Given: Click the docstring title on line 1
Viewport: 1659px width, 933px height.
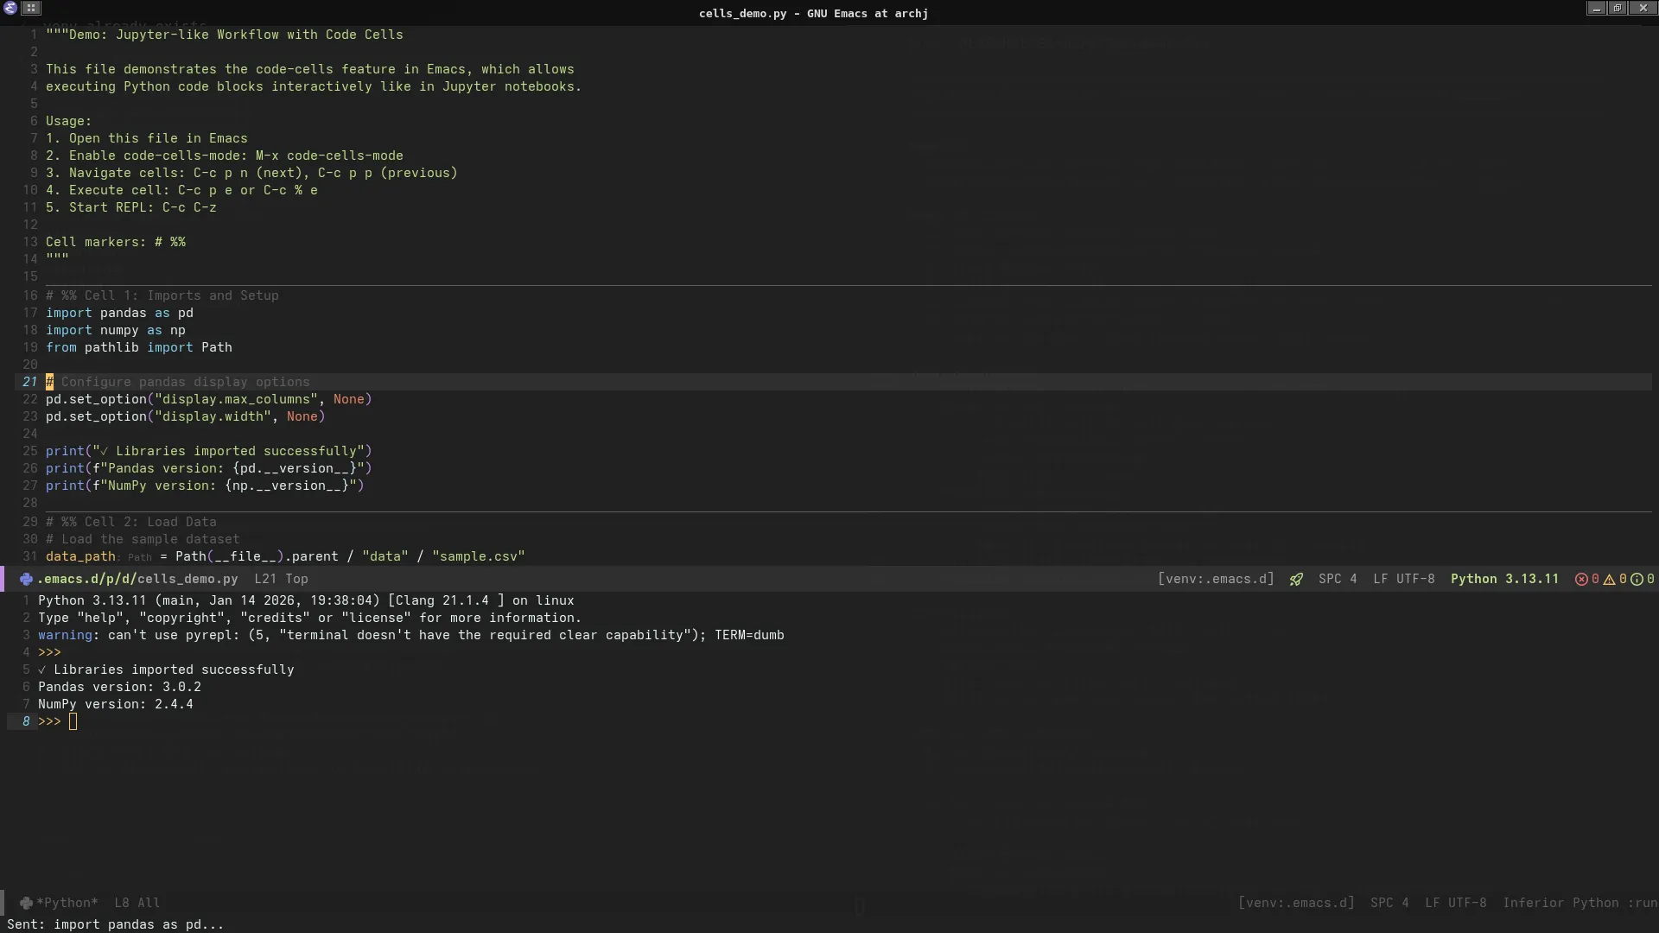Looking at the screenshot, I should point(225,35).
